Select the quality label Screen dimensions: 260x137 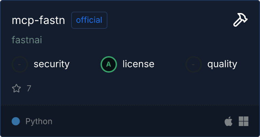222,64
